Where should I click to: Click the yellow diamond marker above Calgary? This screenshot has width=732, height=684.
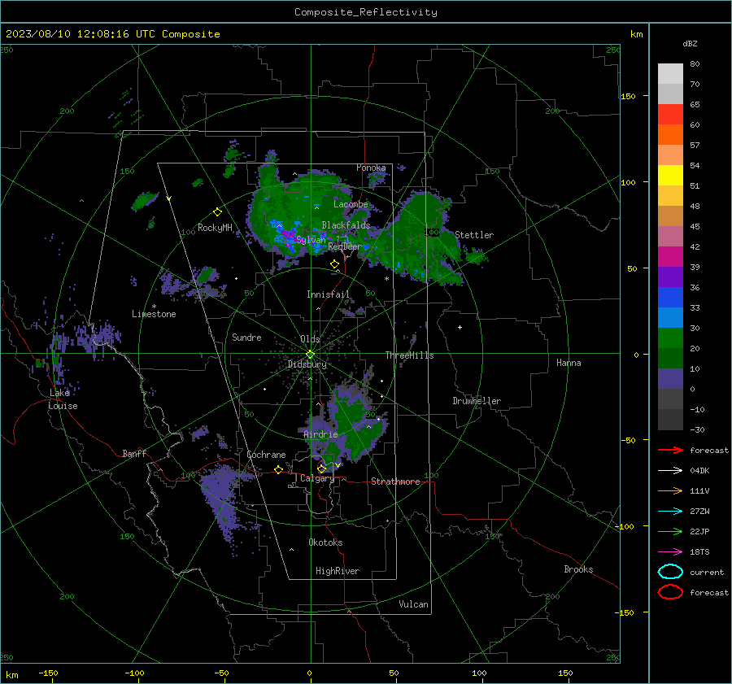(x=321, y=468)
